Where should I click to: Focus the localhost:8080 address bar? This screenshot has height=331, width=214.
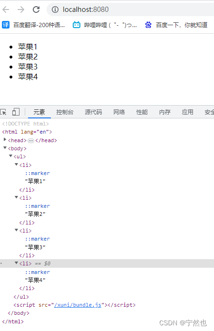pos(130,10)
